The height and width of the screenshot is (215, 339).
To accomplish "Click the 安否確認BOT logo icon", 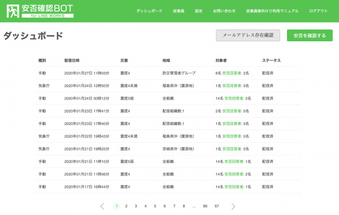I will point(13,11).
